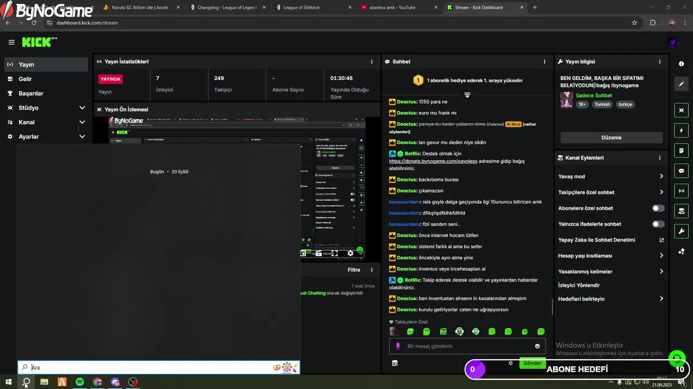
Task: Open the emoji picker in chat input
Action: [538, 346]
